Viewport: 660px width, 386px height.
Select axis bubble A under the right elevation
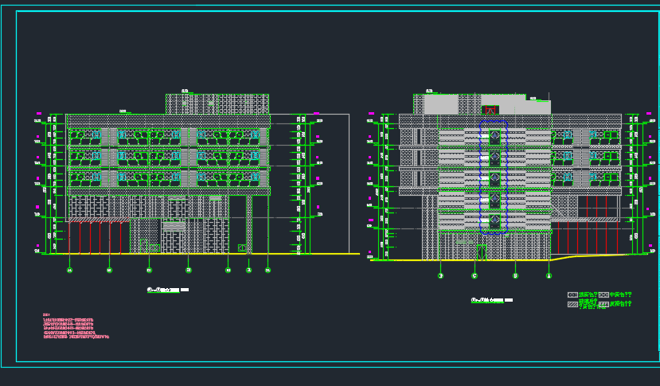pos(549,275)
